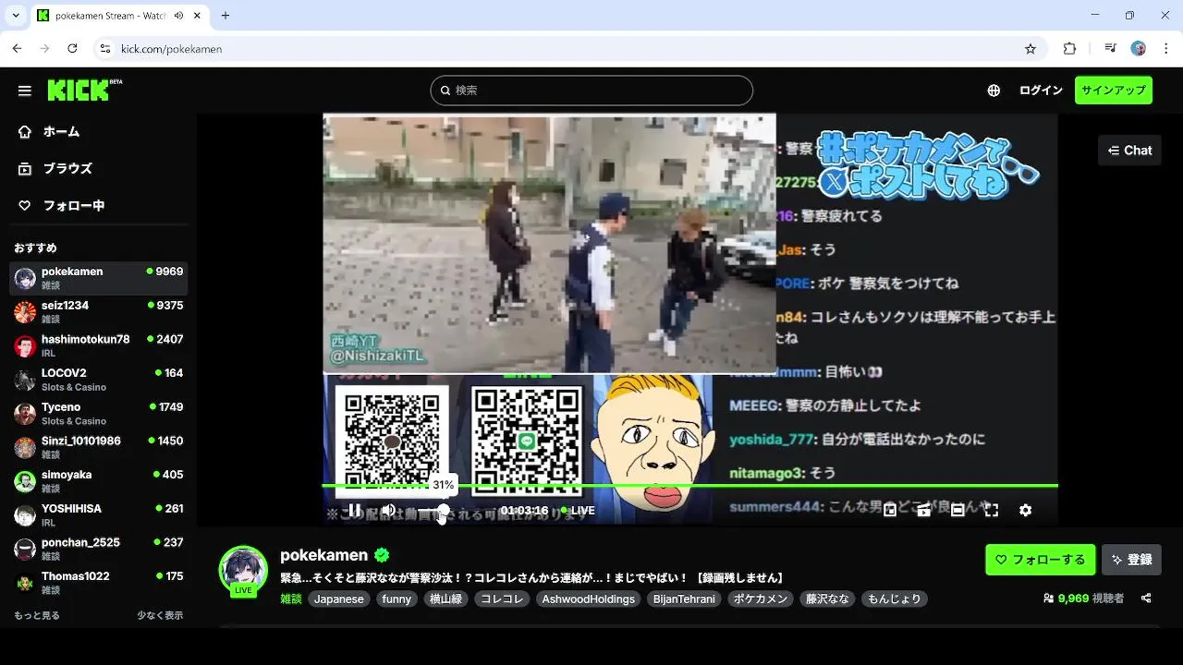Screen dimensions: 1183x665
Task: Open a new browser tab
Action: 226,16
